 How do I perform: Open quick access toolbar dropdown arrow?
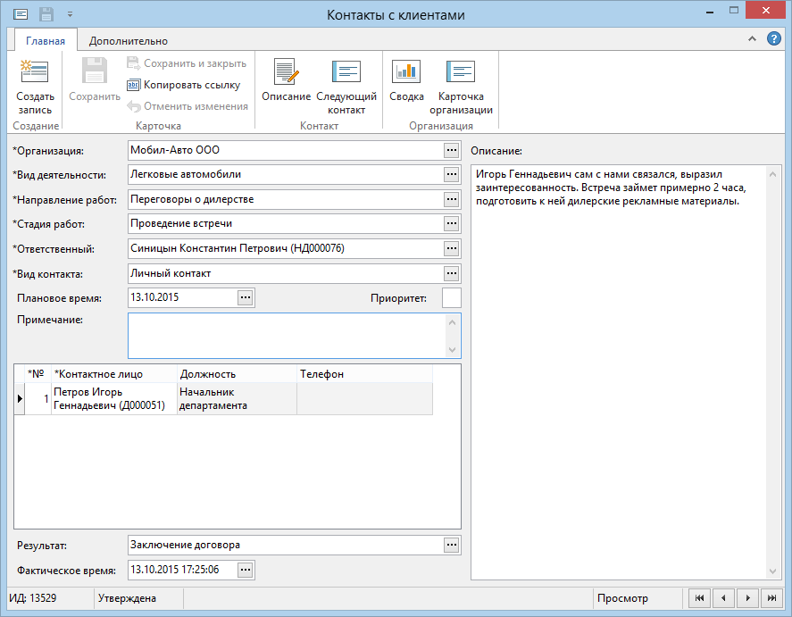(71, 14)
